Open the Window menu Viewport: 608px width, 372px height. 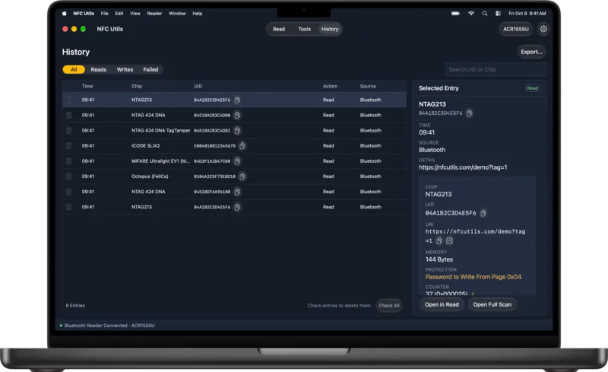pos(177,13)
